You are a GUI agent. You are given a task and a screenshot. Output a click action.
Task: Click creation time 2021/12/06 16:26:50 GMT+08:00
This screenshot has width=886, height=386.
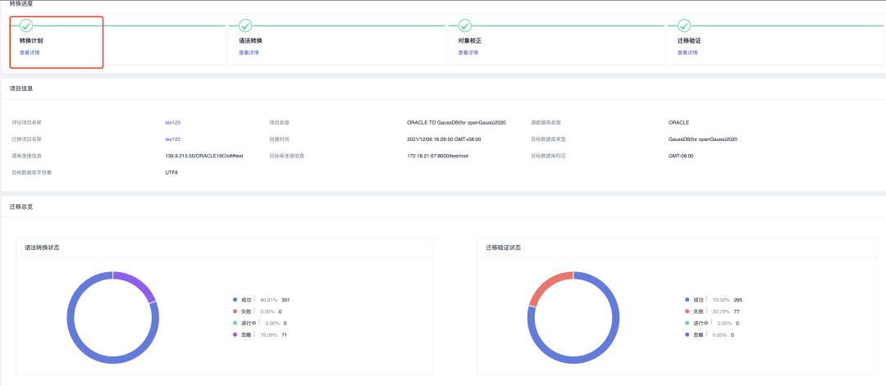[444, 139]
